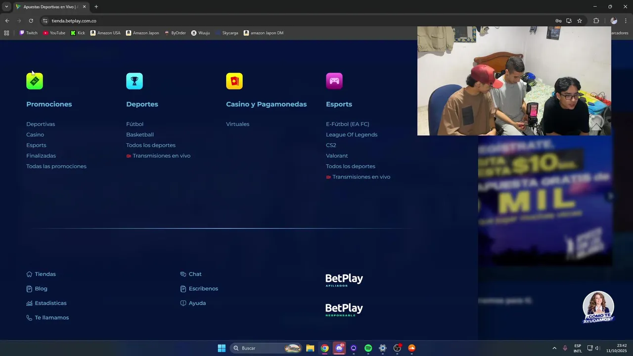Open the tab search dropdown arrow
633x356 pixels.
point(6,7)
